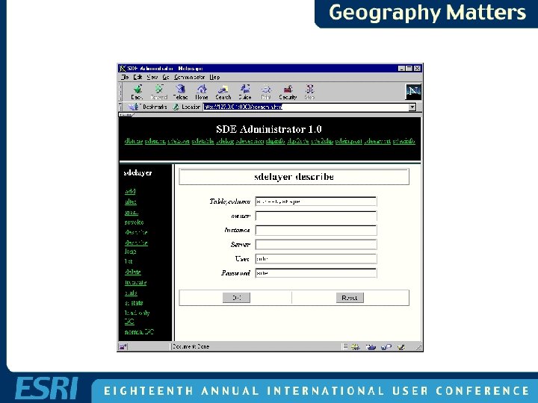The image size is (538, 403).
Task: Select the delete link in sidebar
Action: (133, 272)
